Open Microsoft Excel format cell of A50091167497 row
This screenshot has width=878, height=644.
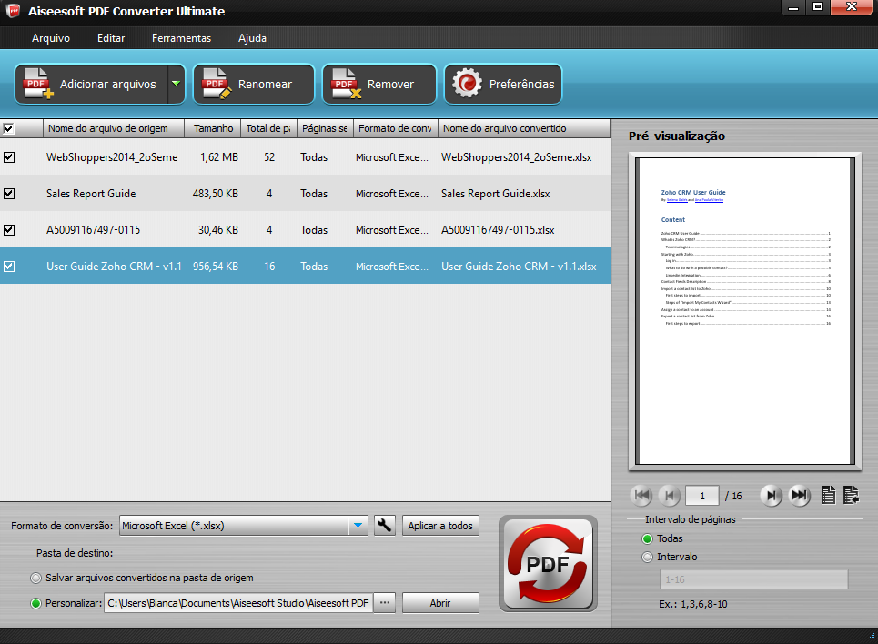coord(392,230)
